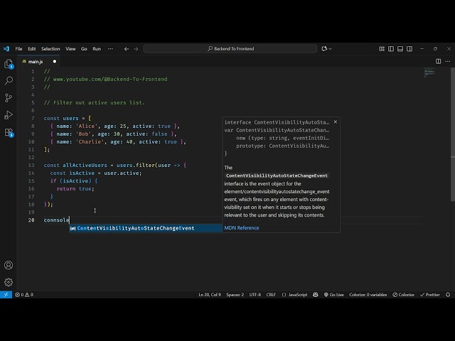Open the dropdown arrow next to Copilot icon

click(330, 49)
